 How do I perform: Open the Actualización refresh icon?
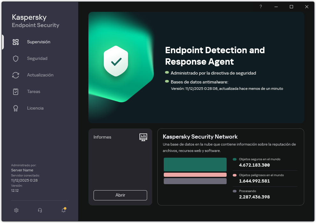pos(16,75)
